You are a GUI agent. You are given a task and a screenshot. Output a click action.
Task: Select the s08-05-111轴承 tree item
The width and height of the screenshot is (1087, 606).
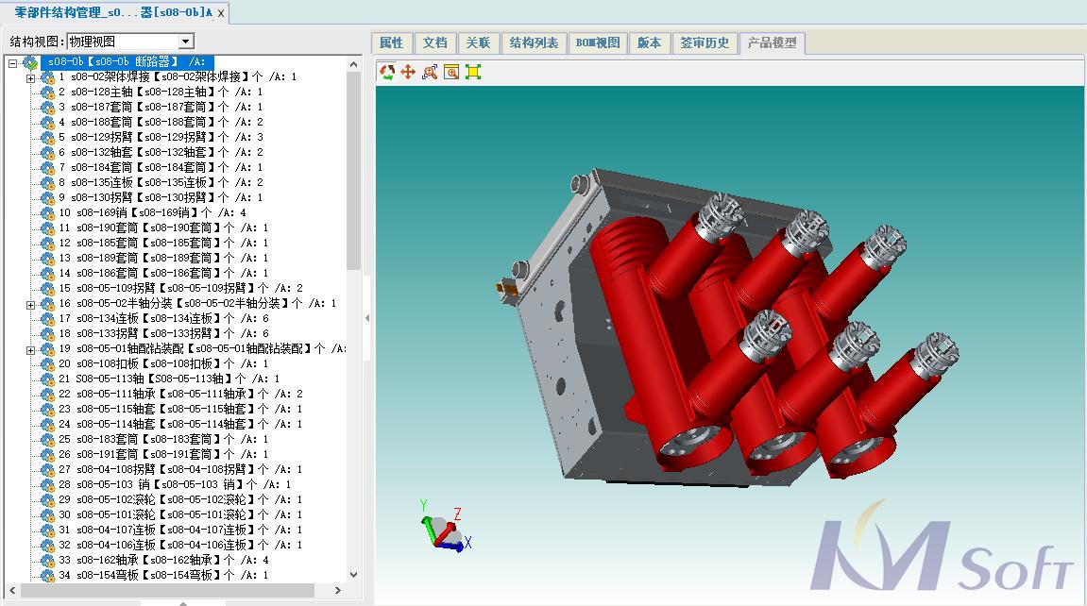coord(132,395)
